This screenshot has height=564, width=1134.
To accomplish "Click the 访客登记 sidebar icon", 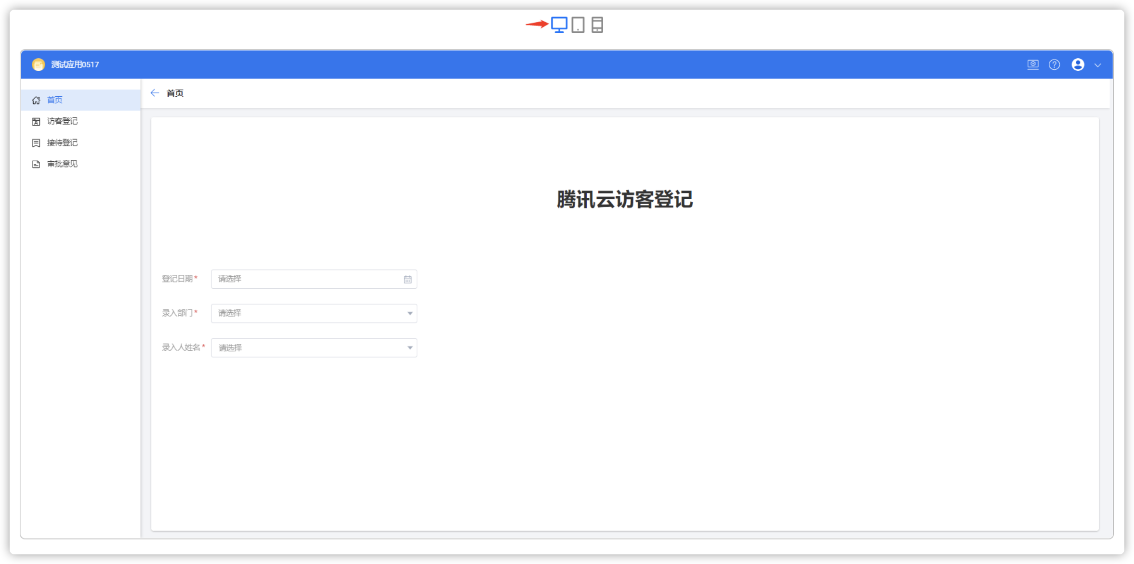I will (x=36, y=121).
